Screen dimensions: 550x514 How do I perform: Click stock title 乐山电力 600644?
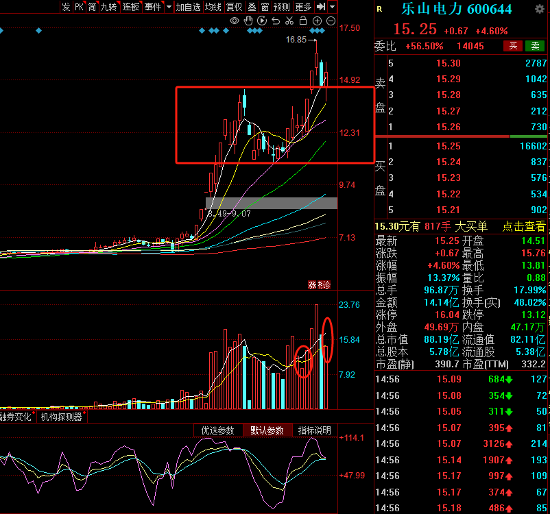(x=457, y=9)
